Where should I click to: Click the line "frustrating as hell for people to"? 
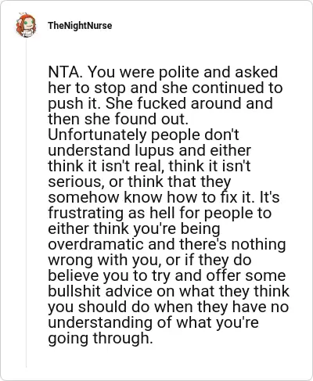pyautogui.click(x=160, y=214)
